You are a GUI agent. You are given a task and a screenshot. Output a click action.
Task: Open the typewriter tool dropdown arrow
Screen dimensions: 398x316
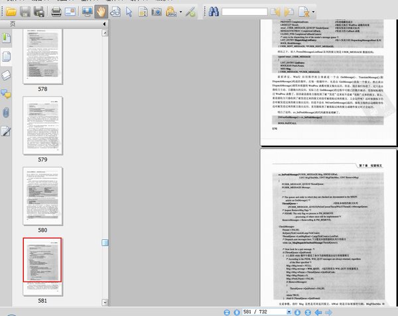click(x=180, y=12)
